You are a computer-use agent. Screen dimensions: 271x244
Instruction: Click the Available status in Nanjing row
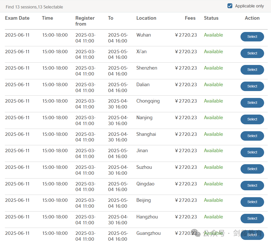(213, 118)
